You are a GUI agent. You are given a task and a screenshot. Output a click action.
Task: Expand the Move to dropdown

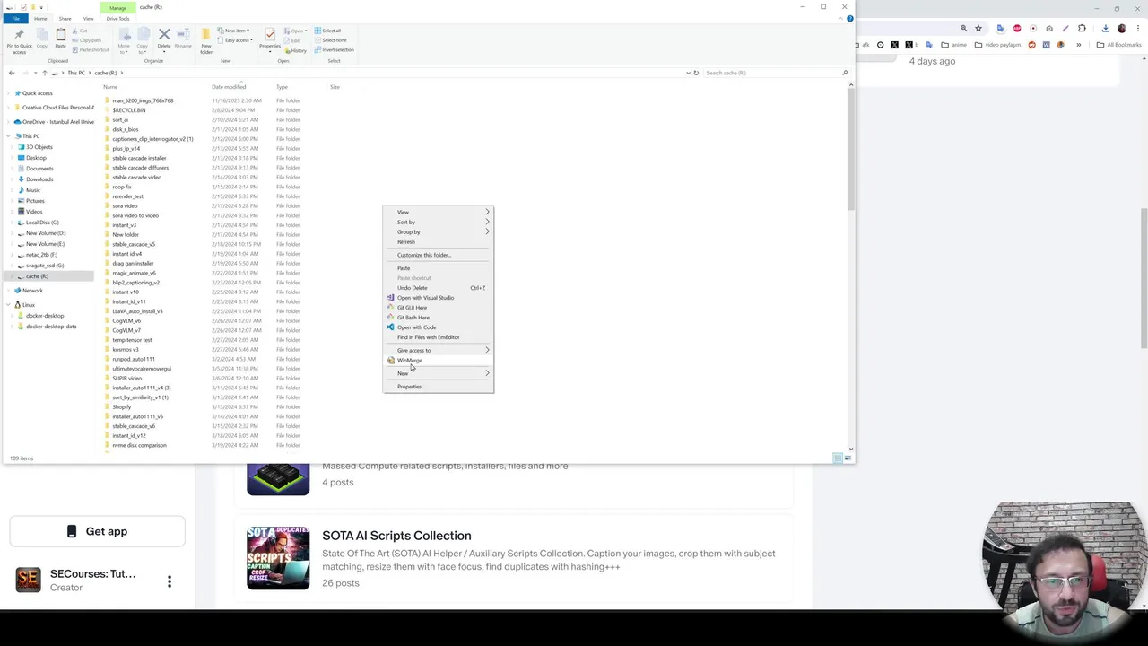click(x=124, y=41)
